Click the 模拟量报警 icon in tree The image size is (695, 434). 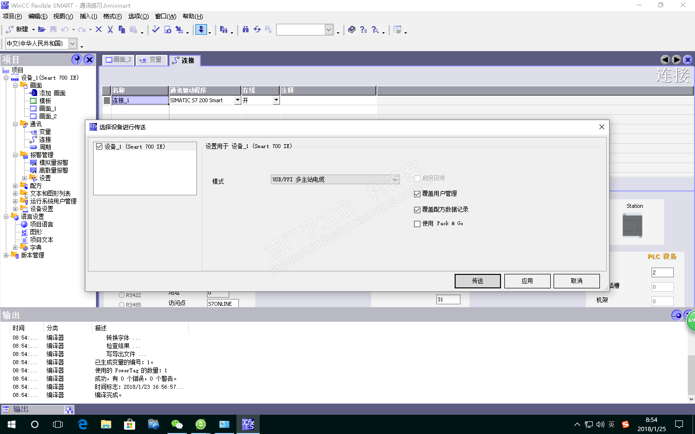33,163
